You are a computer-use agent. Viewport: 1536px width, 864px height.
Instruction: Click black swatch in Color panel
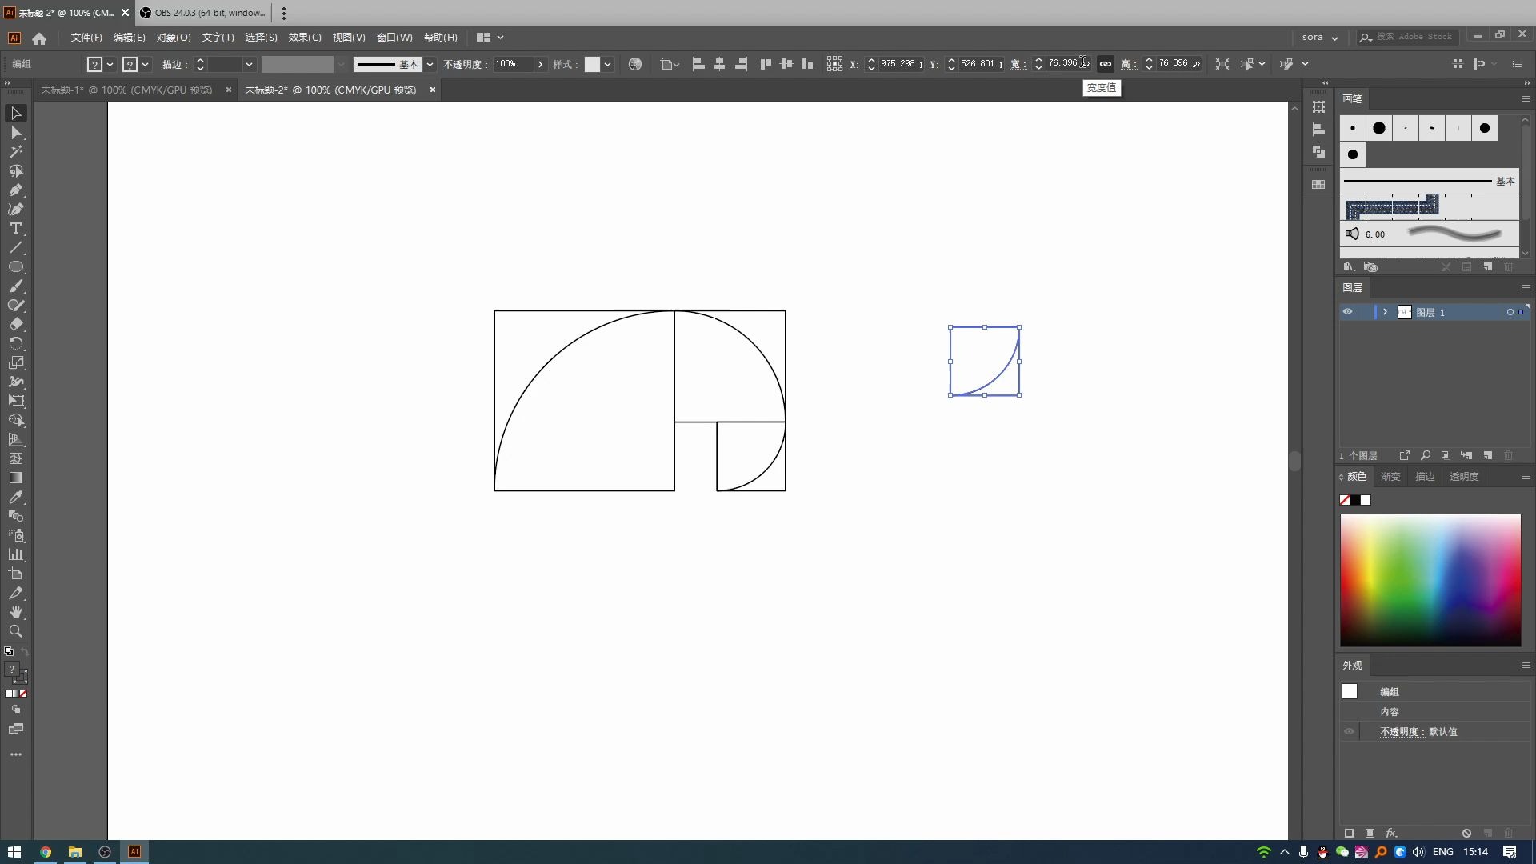pos(1355,500)
